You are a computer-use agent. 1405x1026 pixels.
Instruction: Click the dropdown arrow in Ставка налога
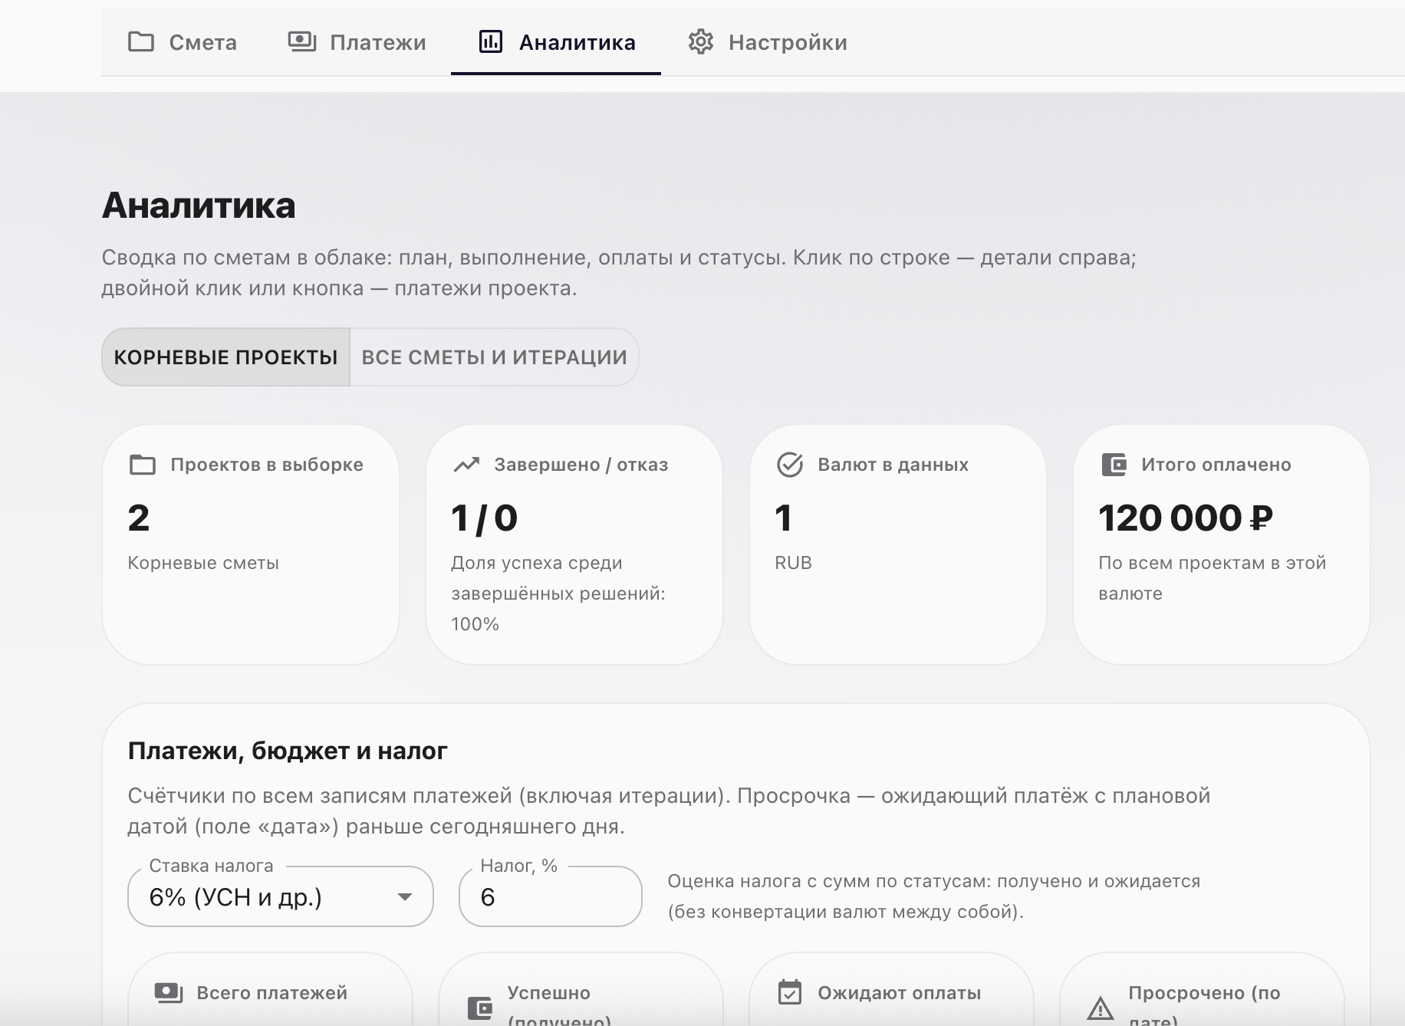pos(404,897)
